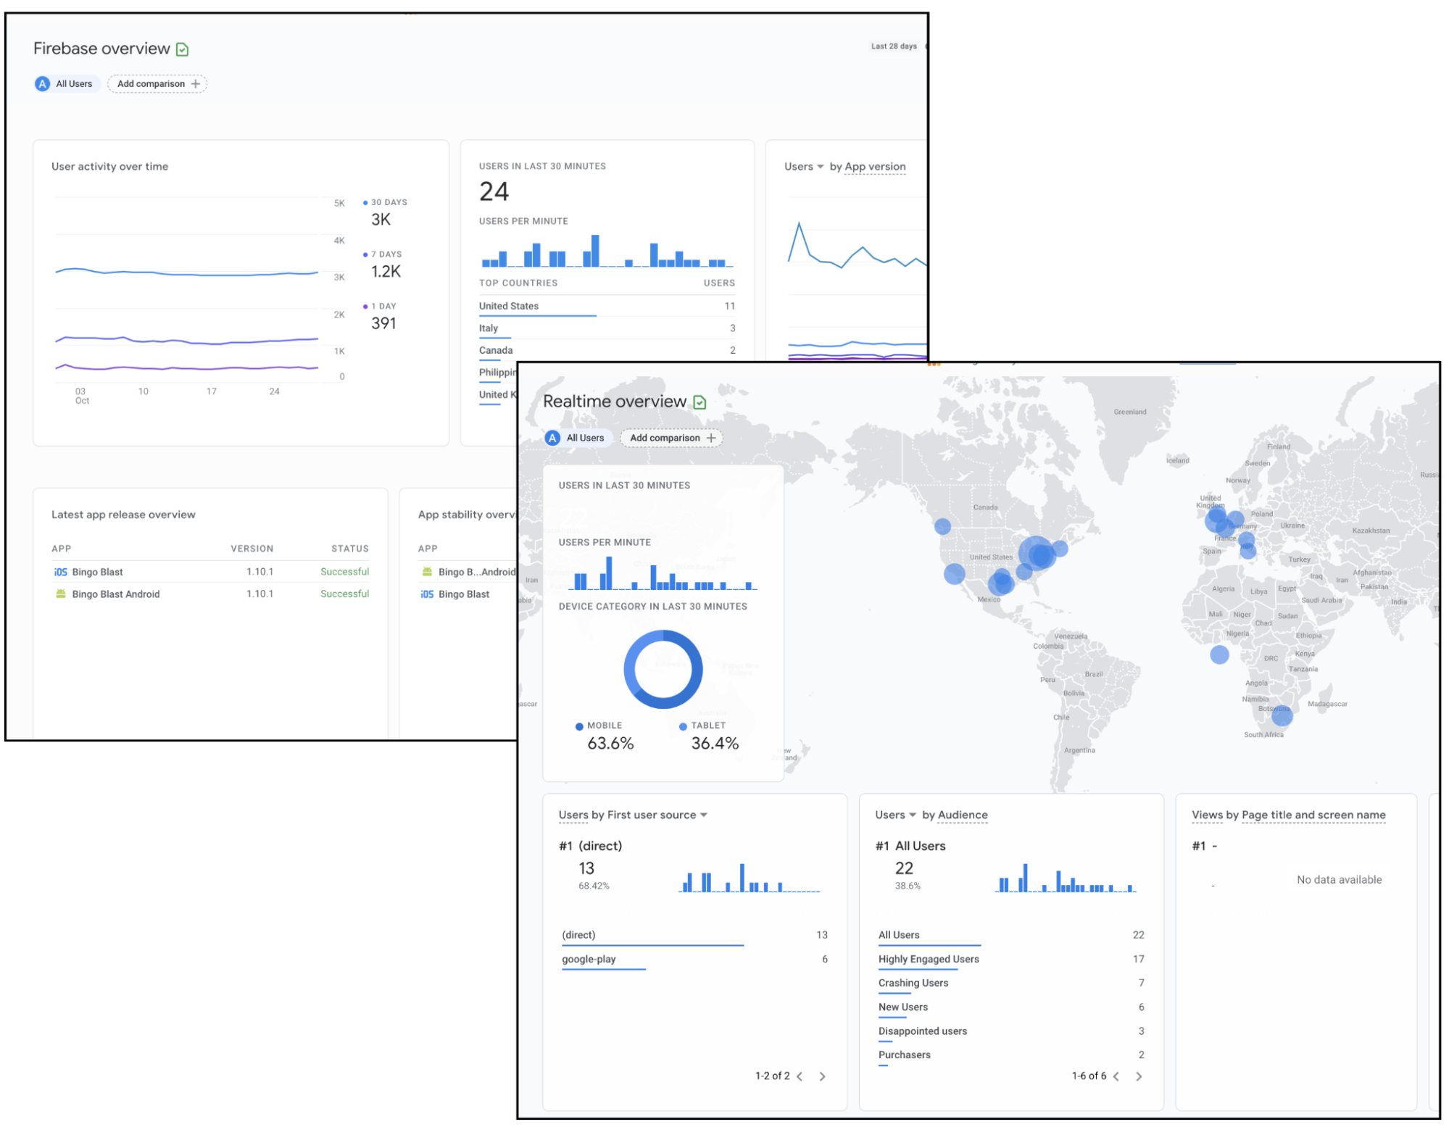Click the Firebase overview verified badge icon
This screenshot has height=1135, width=1449.
[x=183, y=49]
